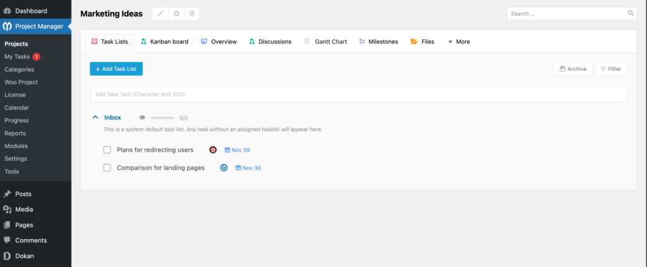Screen dimensions: 647x267
Task: Click assignee avatar on Plans for redirecting users
Action: tap(213, 150)
